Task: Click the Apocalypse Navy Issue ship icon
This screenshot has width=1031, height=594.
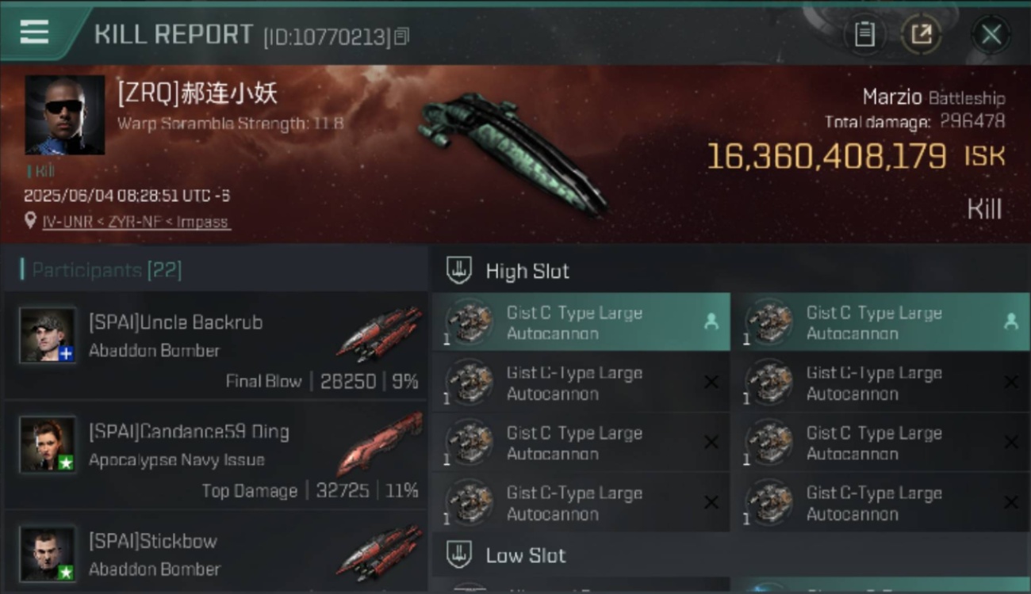Action: coord(379,444)
